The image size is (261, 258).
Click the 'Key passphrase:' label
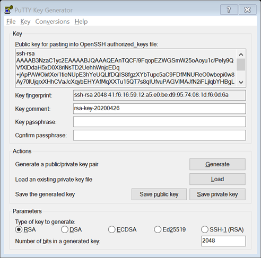pos(36,122)
